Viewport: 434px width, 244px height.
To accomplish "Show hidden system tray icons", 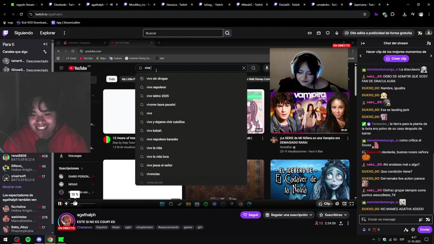I will pyautogui.click(x=373, y=239).
